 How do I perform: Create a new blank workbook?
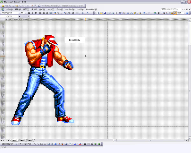(98, 13)
